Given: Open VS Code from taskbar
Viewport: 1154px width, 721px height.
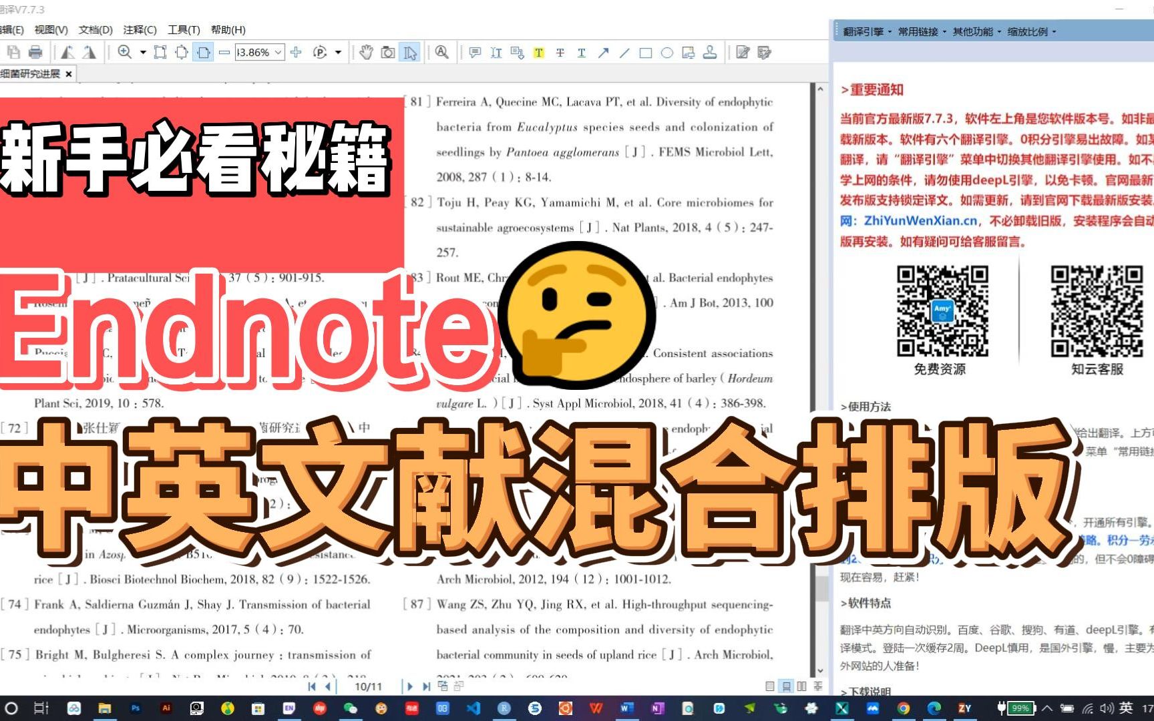Looking at the screenshot, I should [473, 708].
